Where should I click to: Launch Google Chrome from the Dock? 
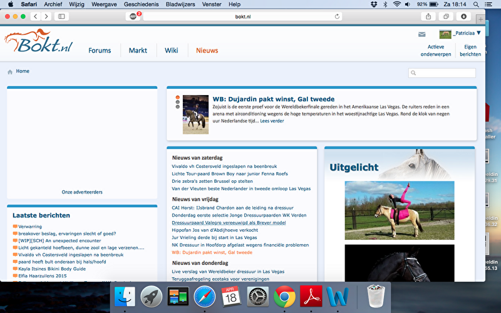[284, 296]
